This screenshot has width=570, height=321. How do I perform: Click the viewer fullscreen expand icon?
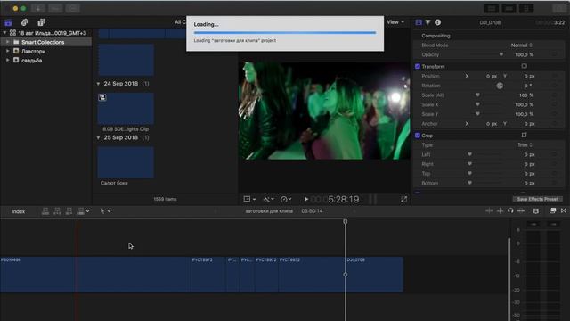pos(403,199)
